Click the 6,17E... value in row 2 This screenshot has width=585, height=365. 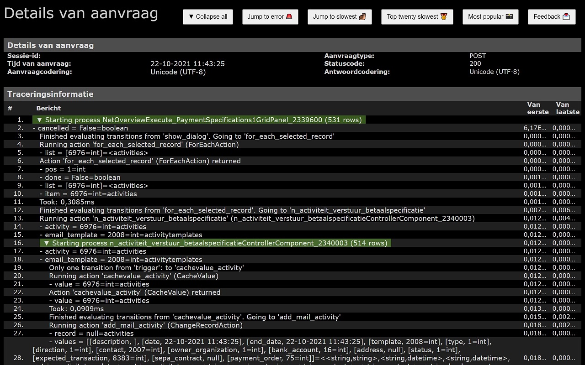pos(535,128)
